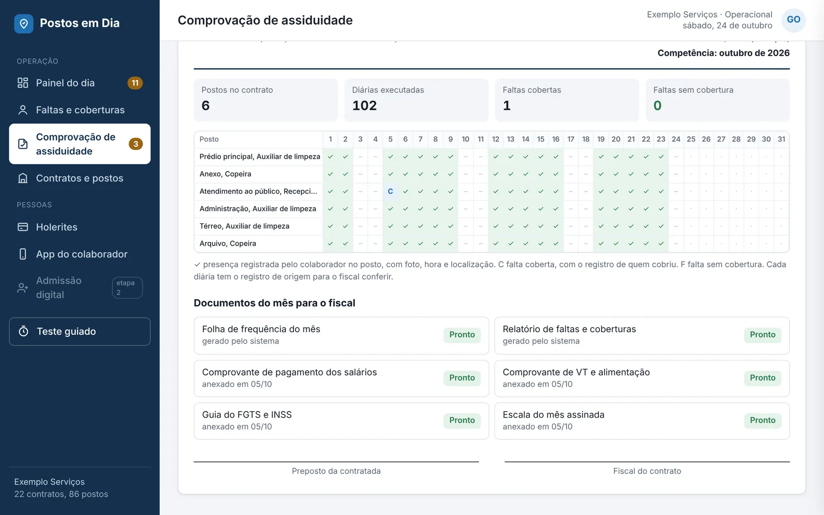Click the Contratos e postos building icon
Image resolution: width=824 pixels, height=515 pixels.
23,178
